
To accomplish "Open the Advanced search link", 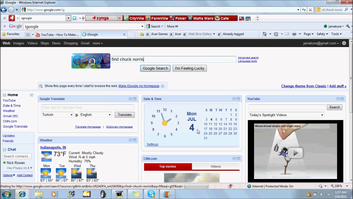I will [x=248, y=57].
